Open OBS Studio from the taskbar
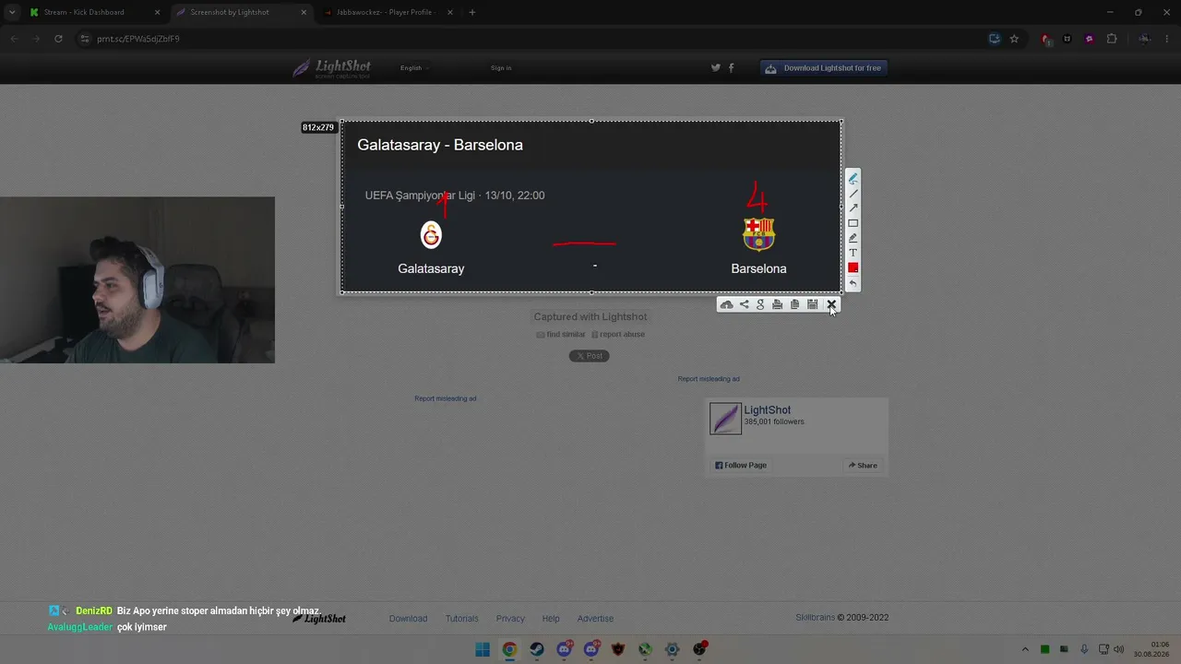The image size is (1181, 664). (700, 649)
